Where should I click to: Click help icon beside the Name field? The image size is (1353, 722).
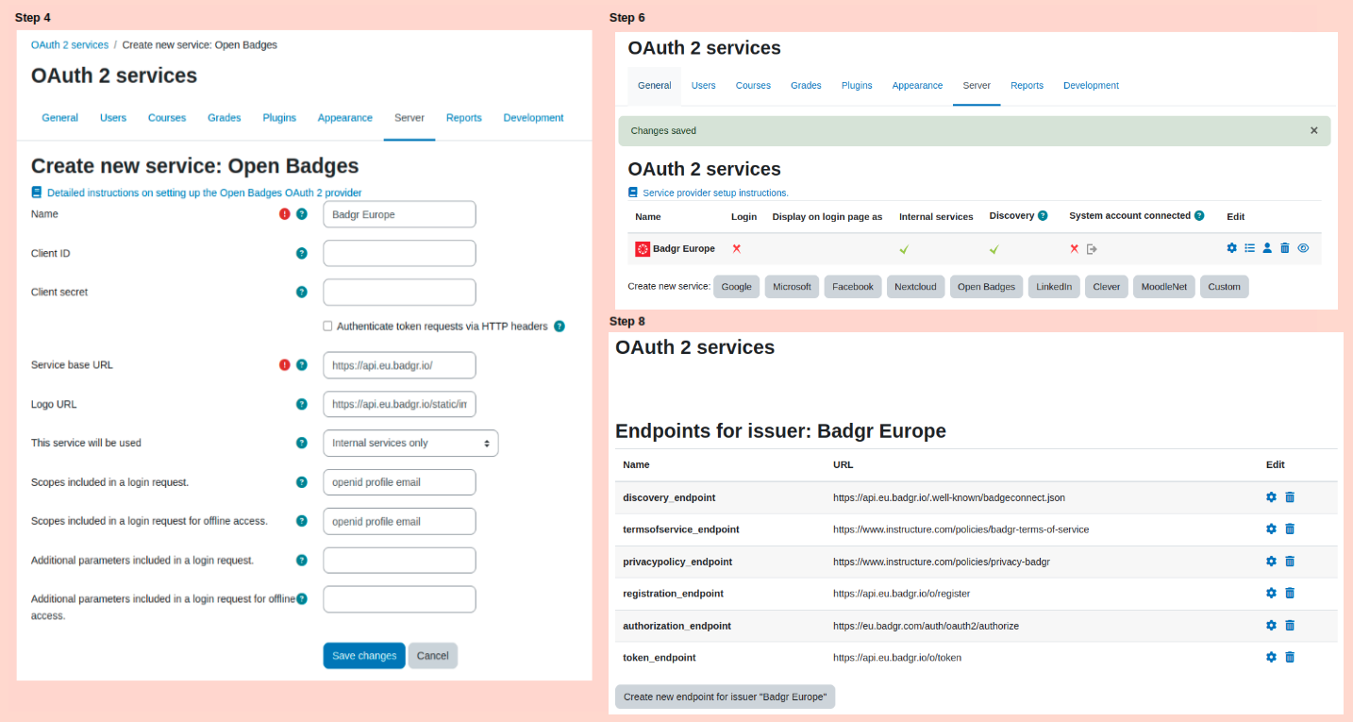(x=302, y=214)
